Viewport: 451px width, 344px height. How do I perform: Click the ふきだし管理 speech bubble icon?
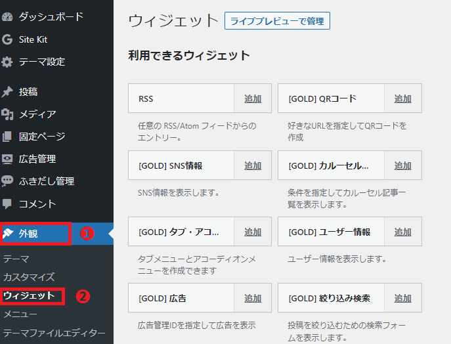(x=7, y=181)
